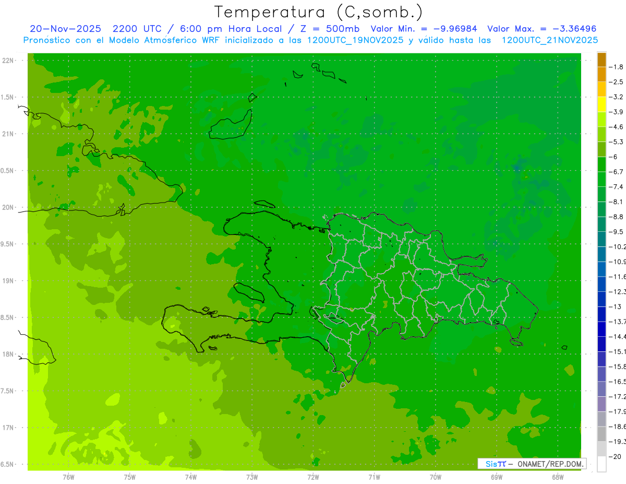
Task: Click the "1200UTC_19NOV2025" initialization time
Action: 353,40
